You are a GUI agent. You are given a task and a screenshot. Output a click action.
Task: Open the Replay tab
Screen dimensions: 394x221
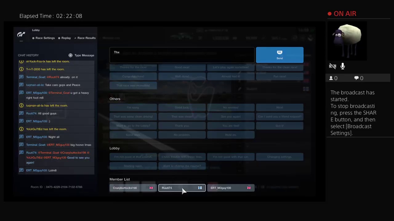(64, 38)
